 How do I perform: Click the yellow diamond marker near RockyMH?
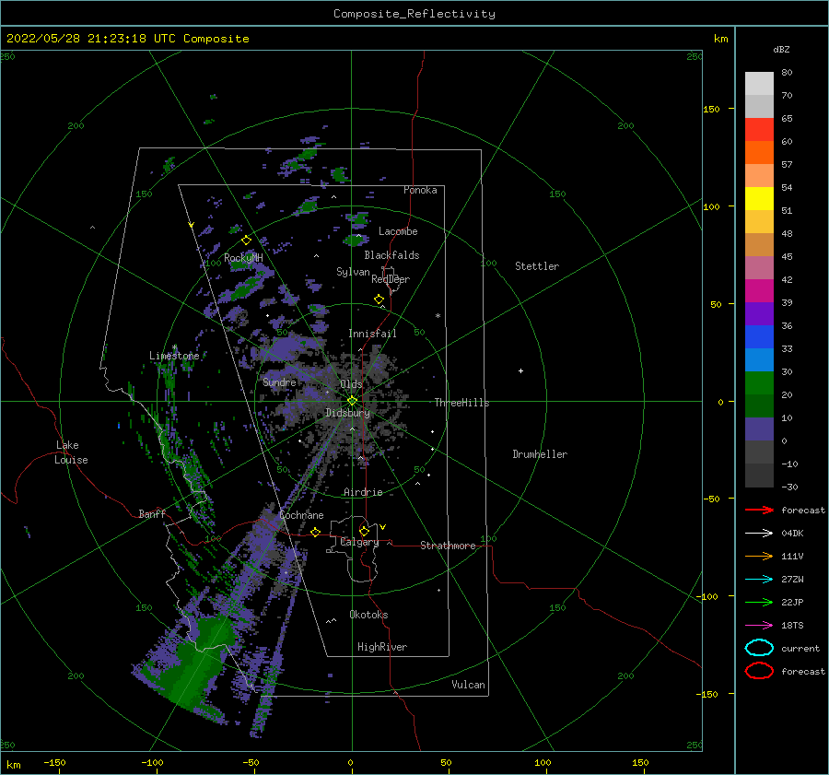click(246, 241)
